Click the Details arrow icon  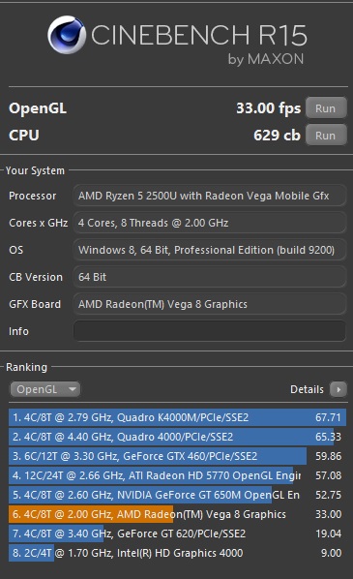click(x=338, y=389)
